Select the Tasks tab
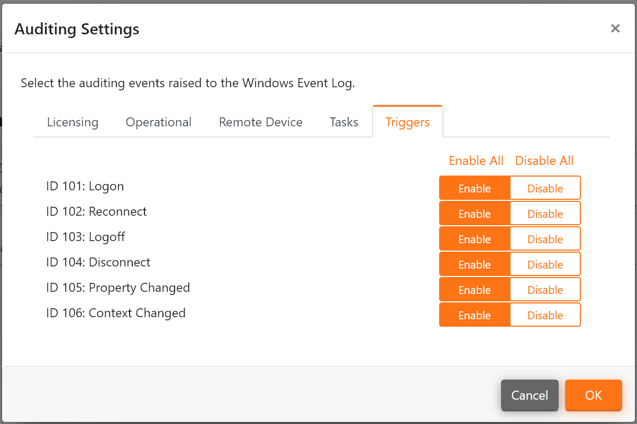 (x=343, y=122)
